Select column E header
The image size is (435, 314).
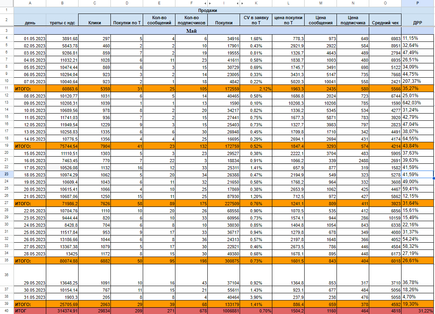click(159, 3)
